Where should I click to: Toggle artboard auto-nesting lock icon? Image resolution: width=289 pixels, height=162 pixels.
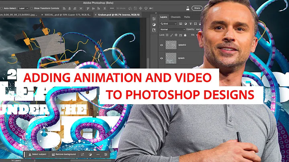click(181, 35)
